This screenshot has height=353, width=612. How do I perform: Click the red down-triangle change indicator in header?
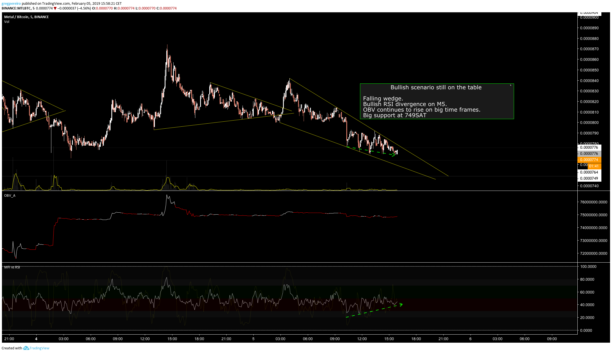55,8
